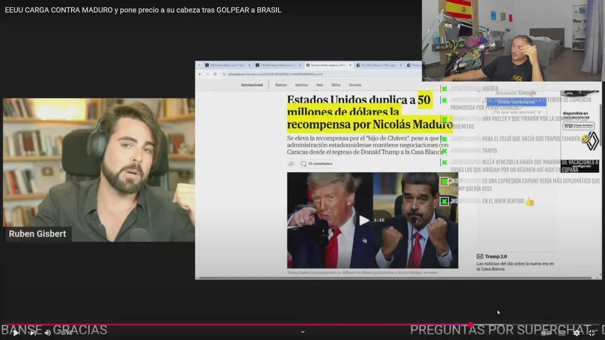The width and height of the screenshot is (605, 340).
Task: Skip to next video in player controls
Action: pos(33,332)
